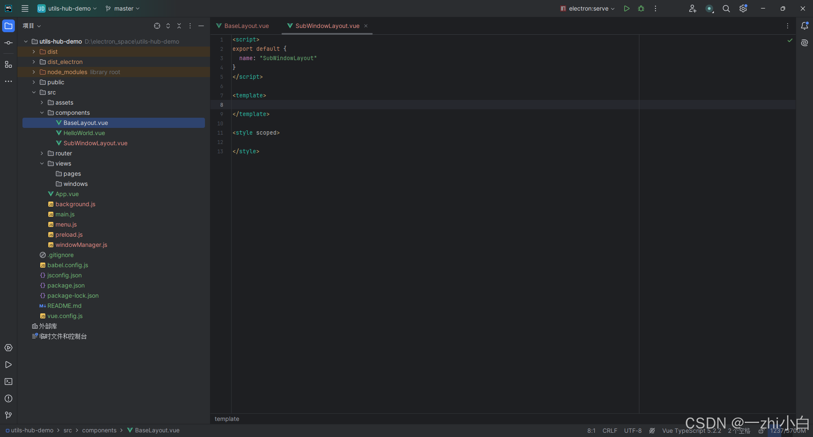813x437 pixels.
Task: Open electron:serve run configuration dropdown
Action: (587, 8)
